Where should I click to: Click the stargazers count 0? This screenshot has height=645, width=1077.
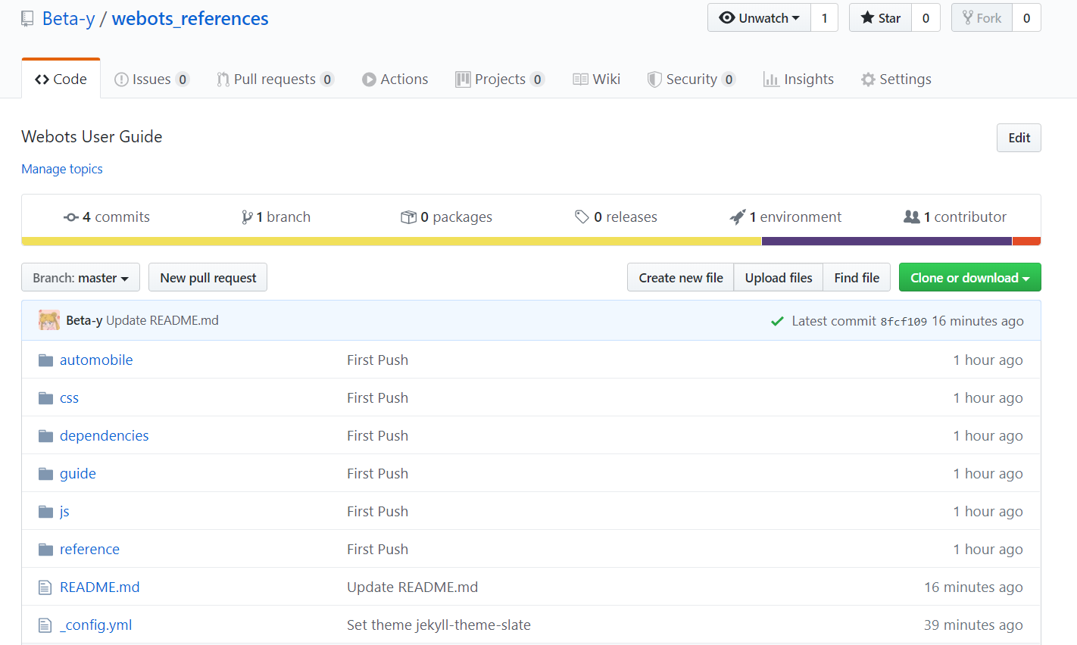[926, 18]
